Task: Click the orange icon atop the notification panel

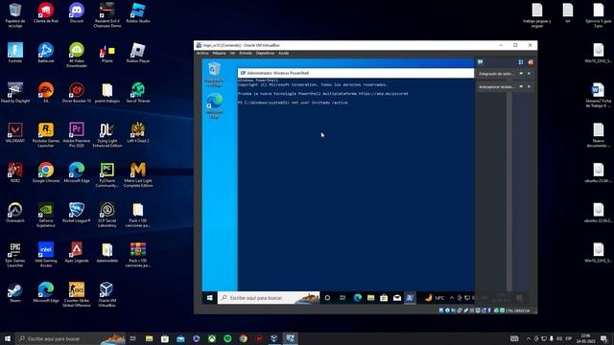Action: 531,62
